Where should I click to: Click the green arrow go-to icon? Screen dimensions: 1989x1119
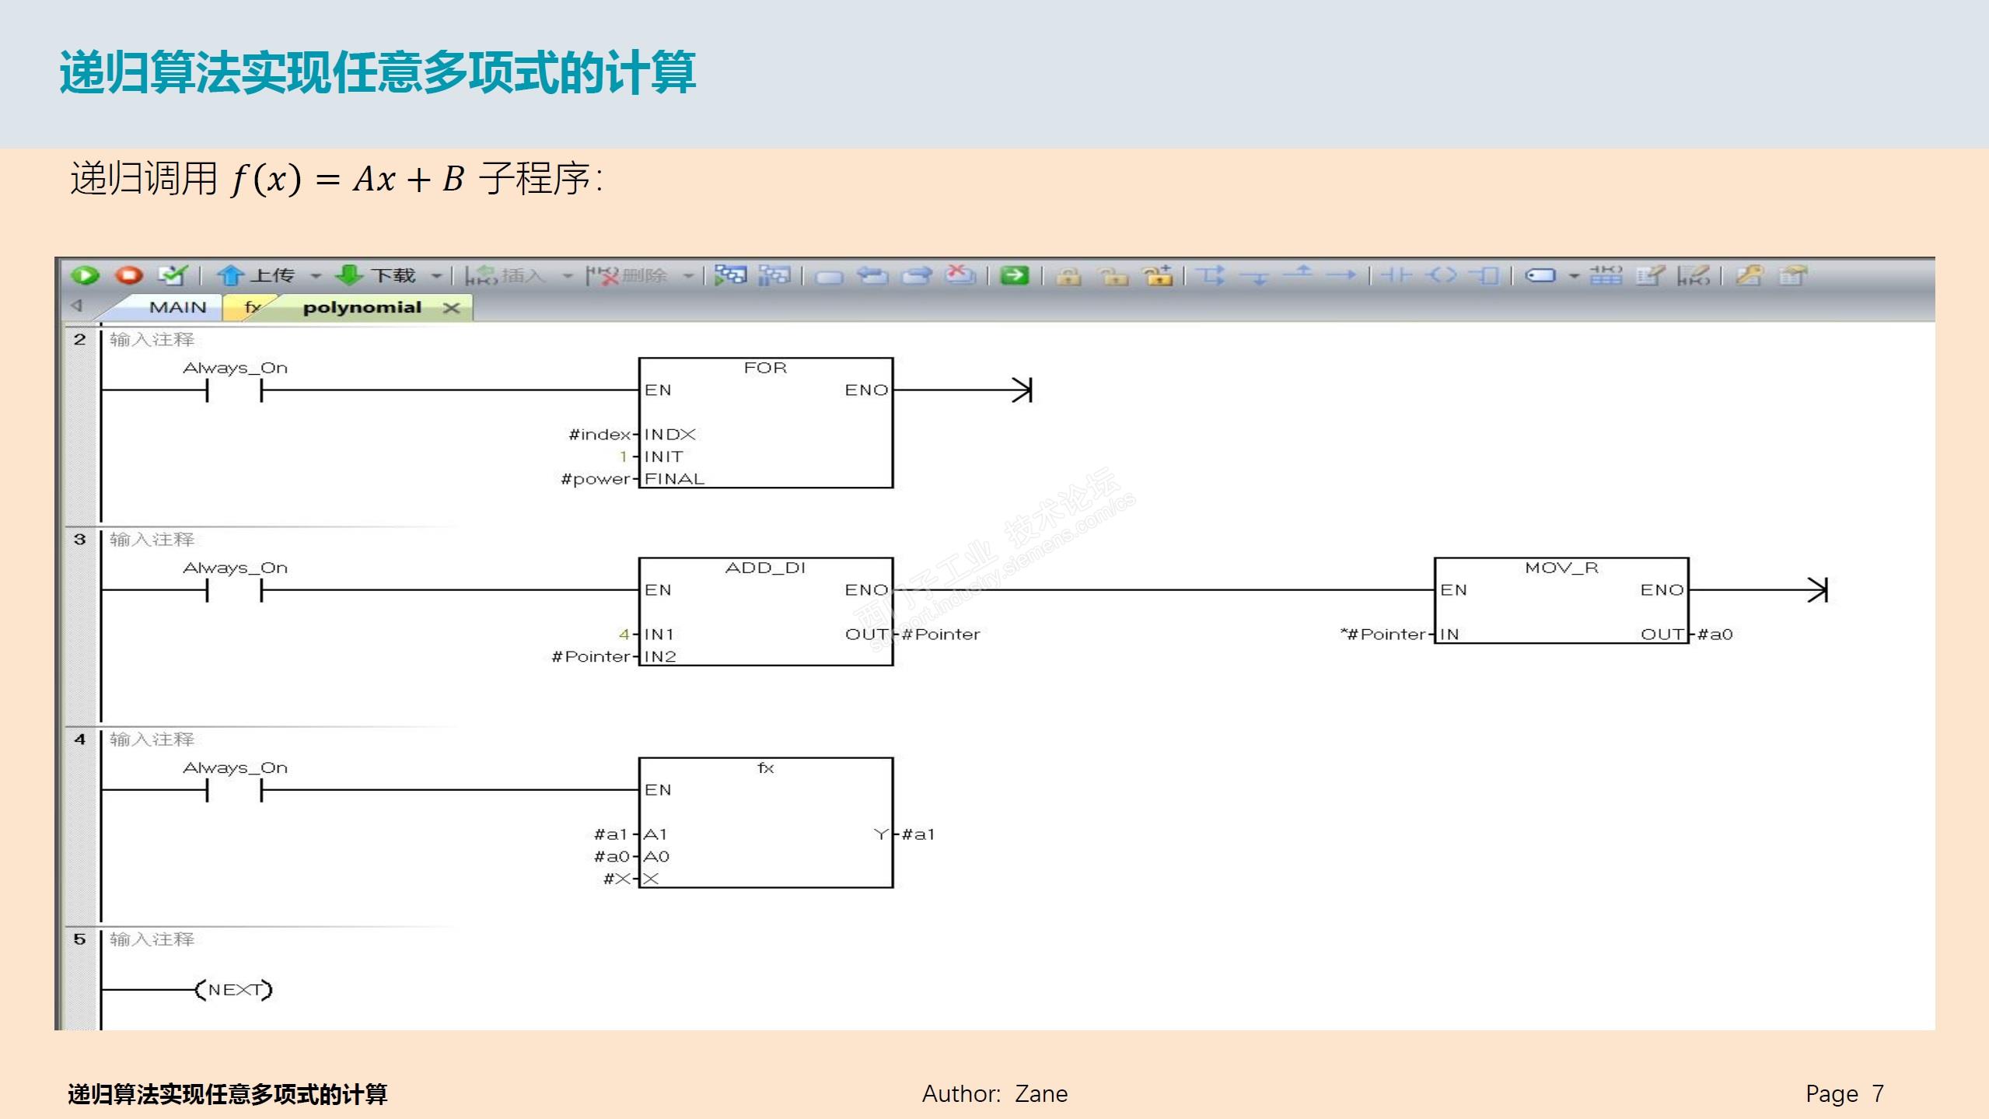pyautogui.click(x=1014, y=275)
